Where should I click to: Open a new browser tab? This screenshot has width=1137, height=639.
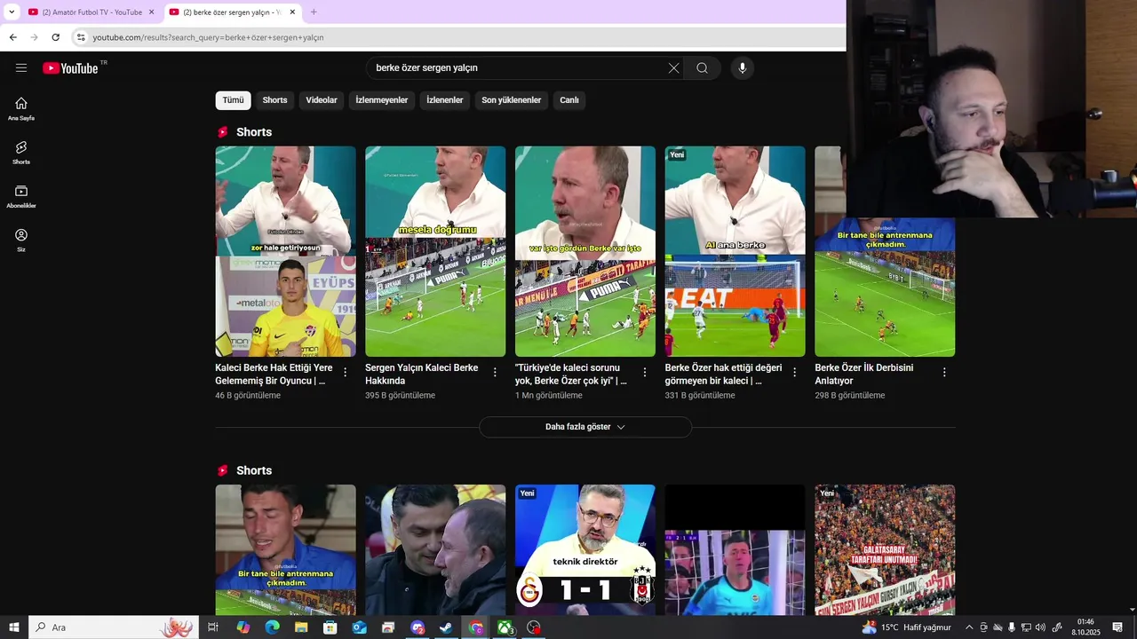pyautogui.click(x=314, y=12)
